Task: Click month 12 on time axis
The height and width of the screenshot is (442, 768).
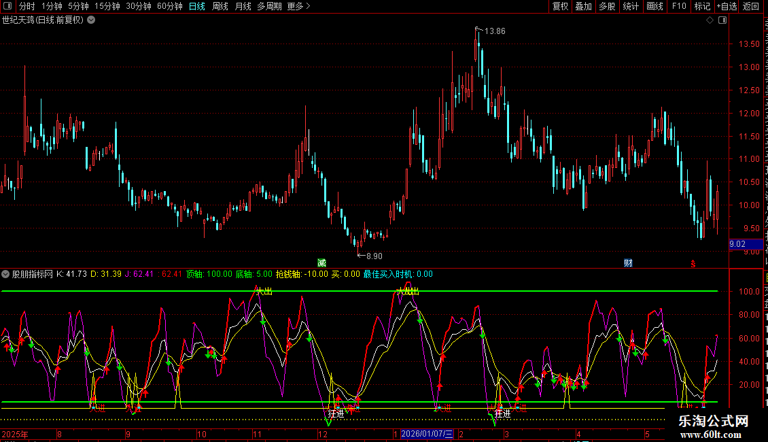Action: click(x=322, y=434)
